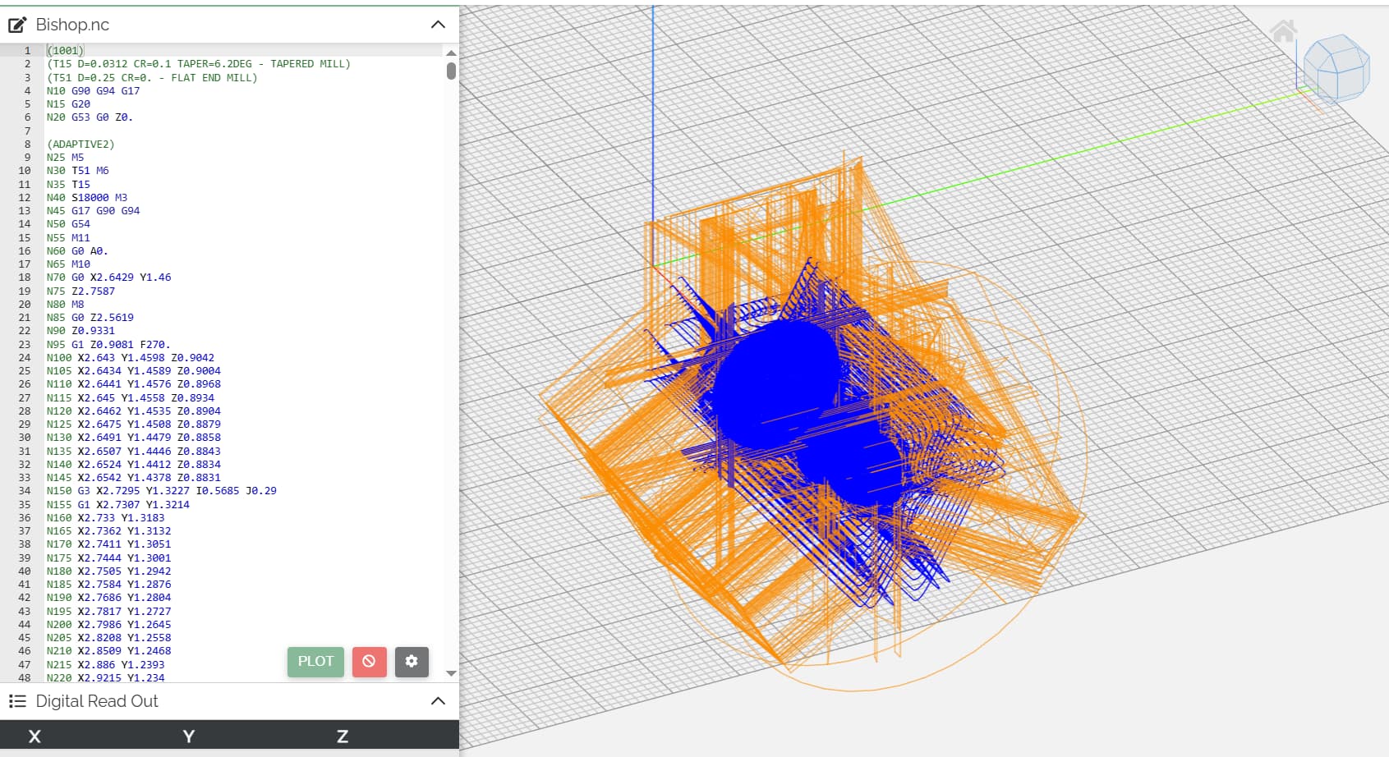Screen dimensions: 1389x757
Task: Select the X axis in readout
Action: click(x=34, y=736)
